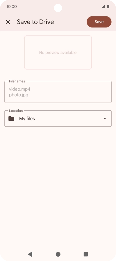Expand the Location dropdown arrow
This screenshot has width=116, height=261.
(x=105, y=119)
